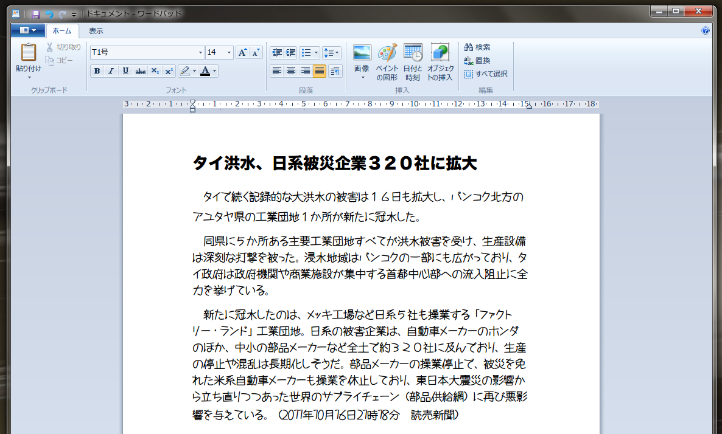Toggle strikethrough formatting

140,71
